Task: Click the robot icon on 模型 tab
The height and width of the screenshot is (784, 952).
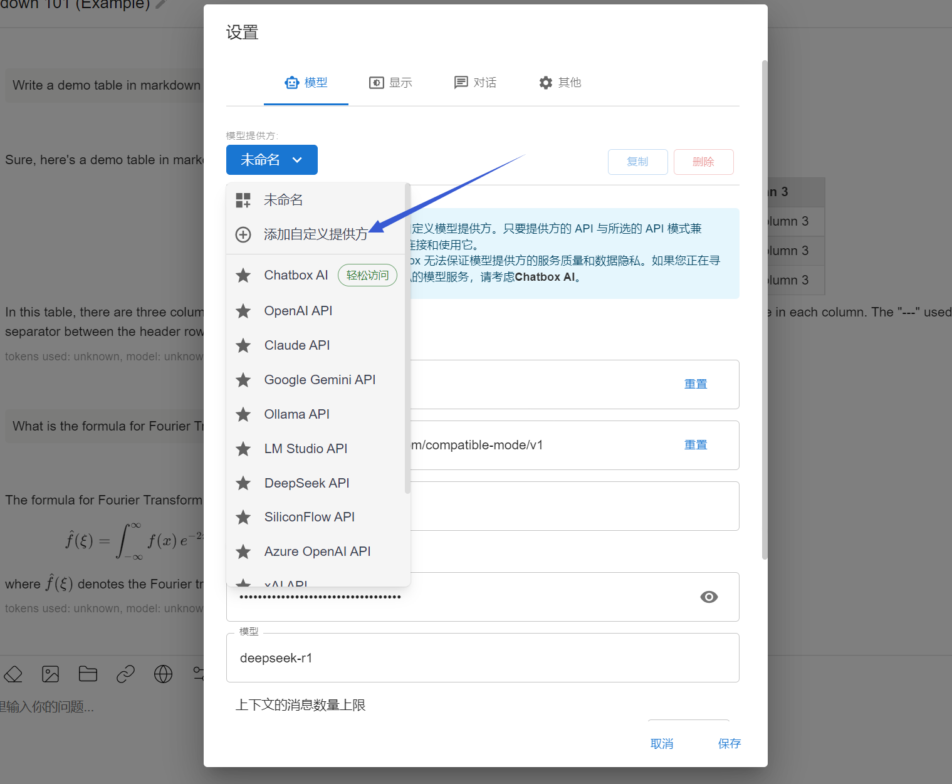Action: tap(292, 83)
